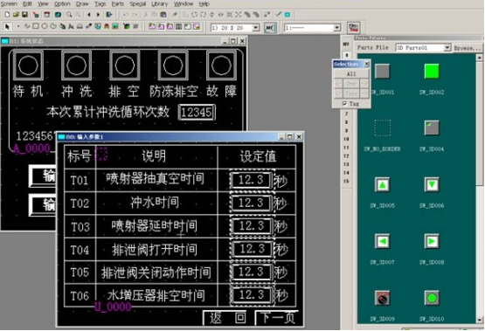The height and width of the screenshot is (331, 485).
Task: Open the Window menu
Action: 184,3
